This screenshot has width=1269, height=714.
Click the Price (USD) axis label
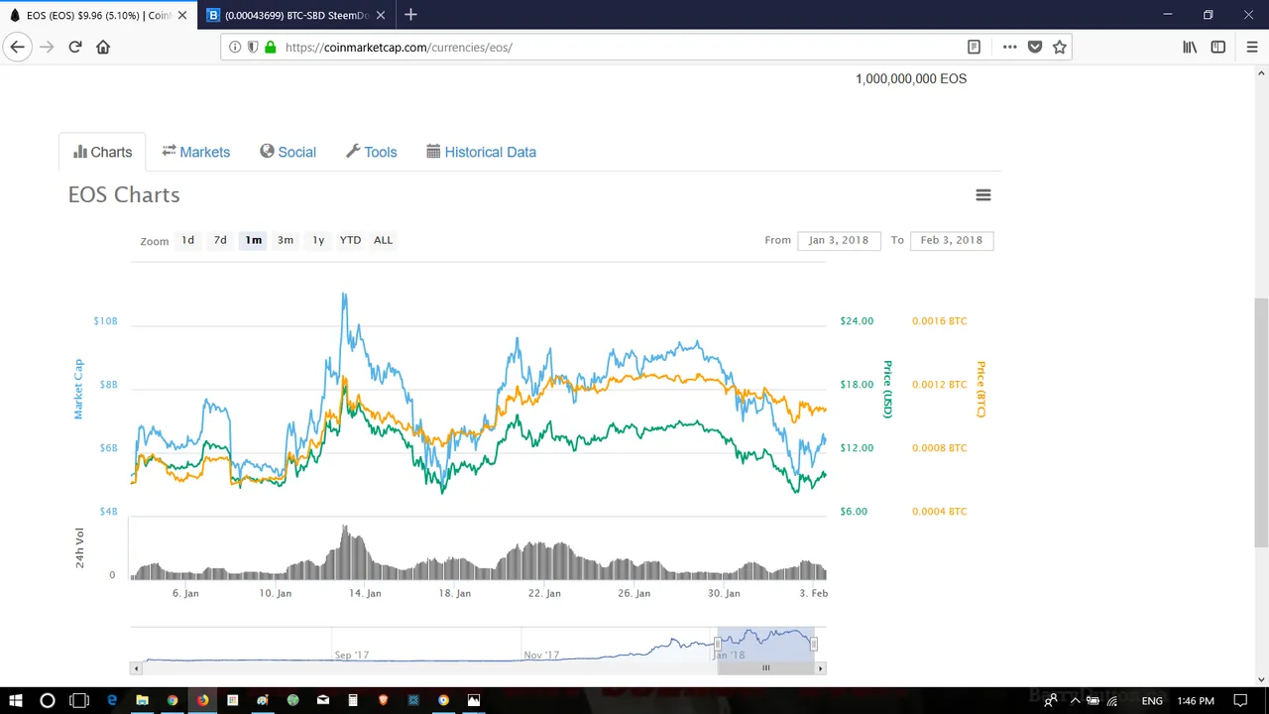coord(888,389)
